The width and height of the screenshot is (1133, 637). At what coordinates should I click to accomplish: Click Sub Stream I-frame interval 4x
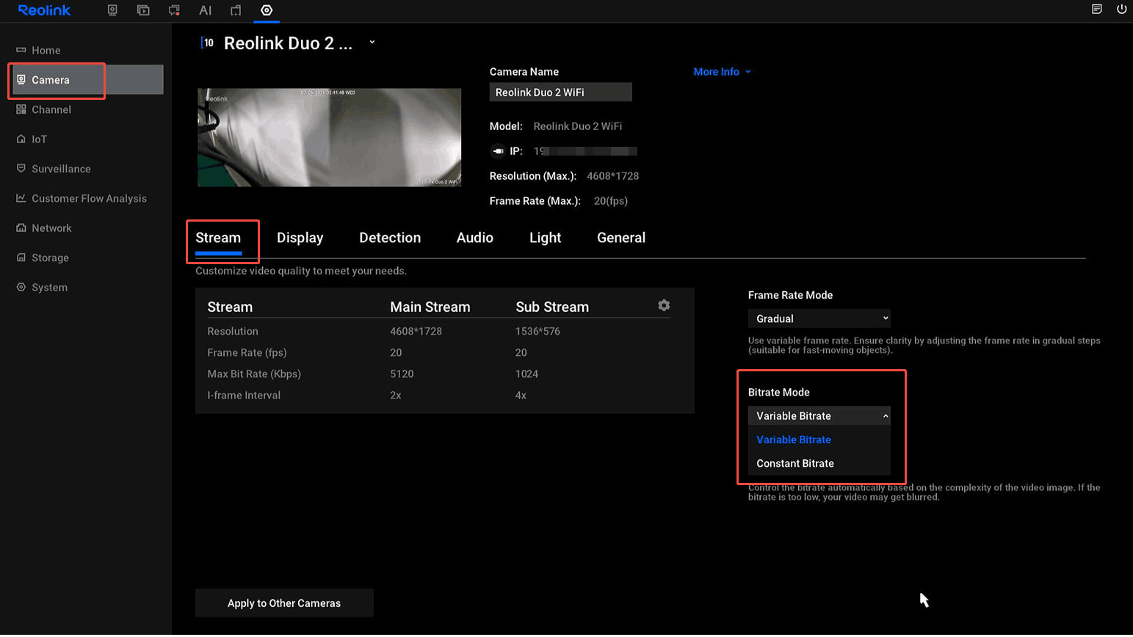[x=521, y=395]
